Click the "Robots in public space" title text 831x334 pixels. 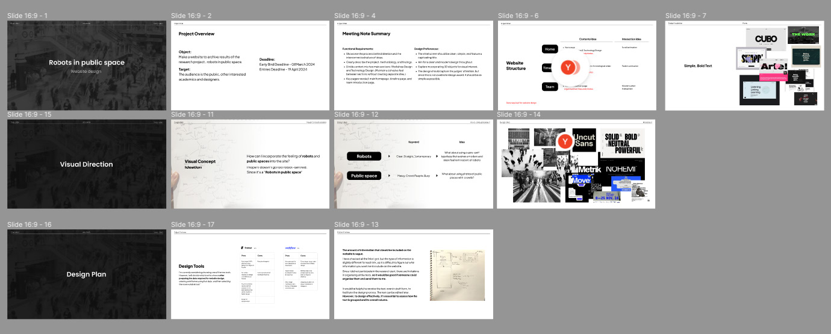pos(87,63)
